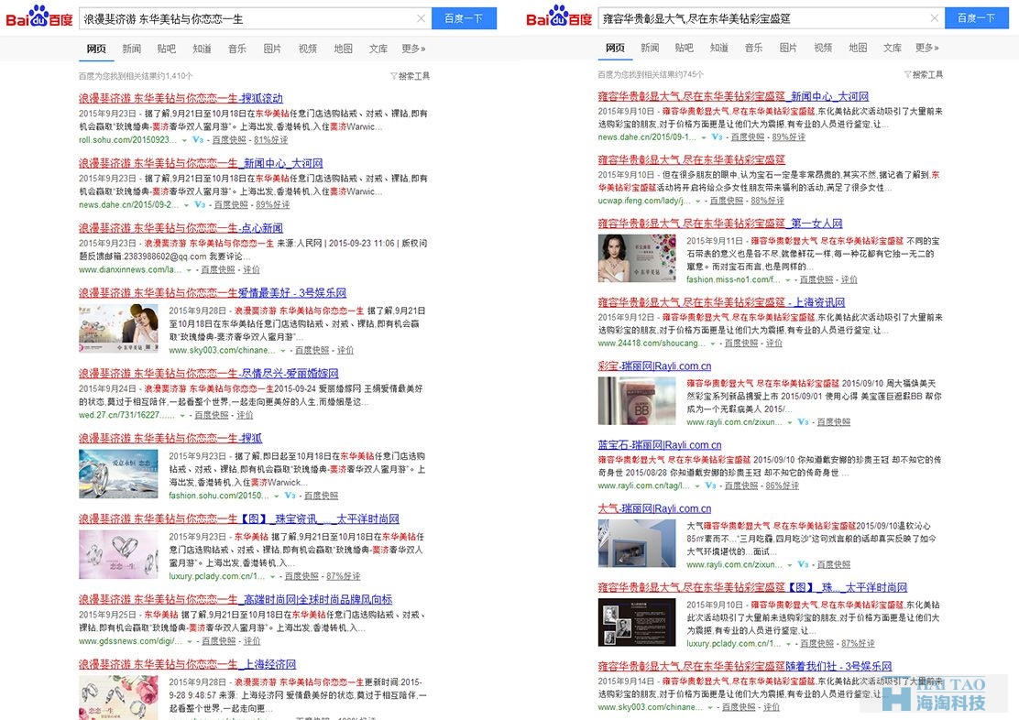Open the 搜狐滚动 result title link

pos(181,98)
